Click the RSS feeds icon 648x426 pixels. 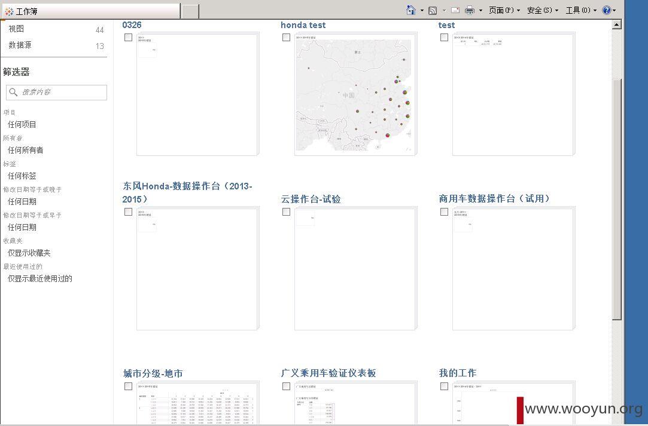point(433,10)
